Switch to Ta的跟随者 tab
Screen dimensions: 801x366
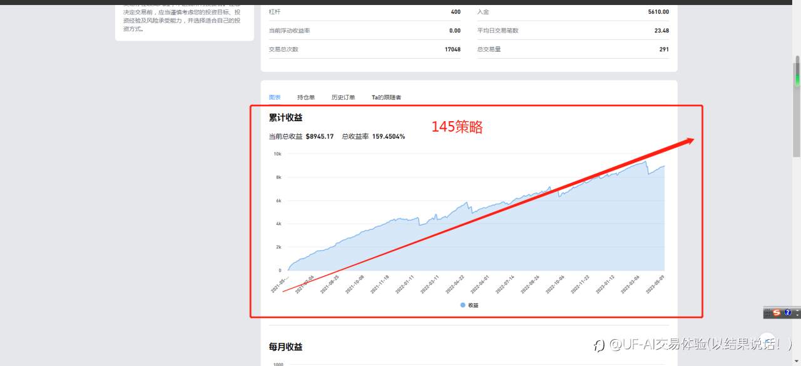(386, 97)
